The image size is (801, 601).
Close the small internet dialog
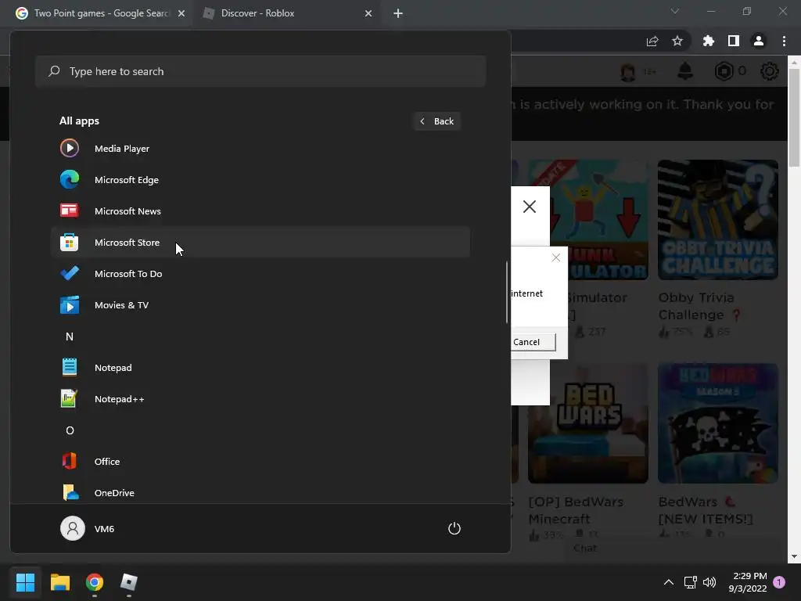[x=556, y=257]
